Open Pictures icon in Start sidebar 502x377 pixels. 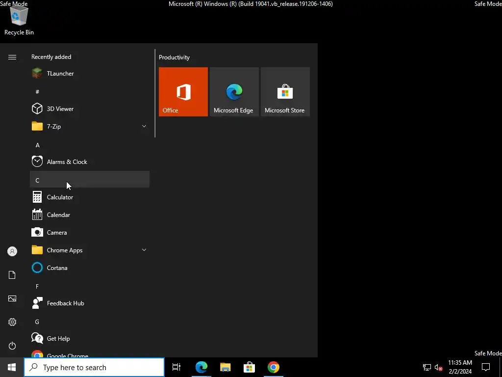point(12,298)
